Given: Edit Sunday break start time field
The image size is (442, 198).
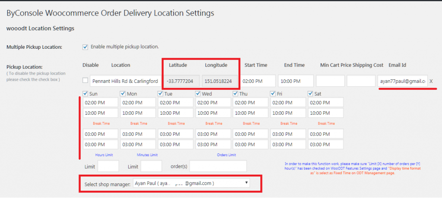Looking at the screenshot, I should tap(100, 134).
